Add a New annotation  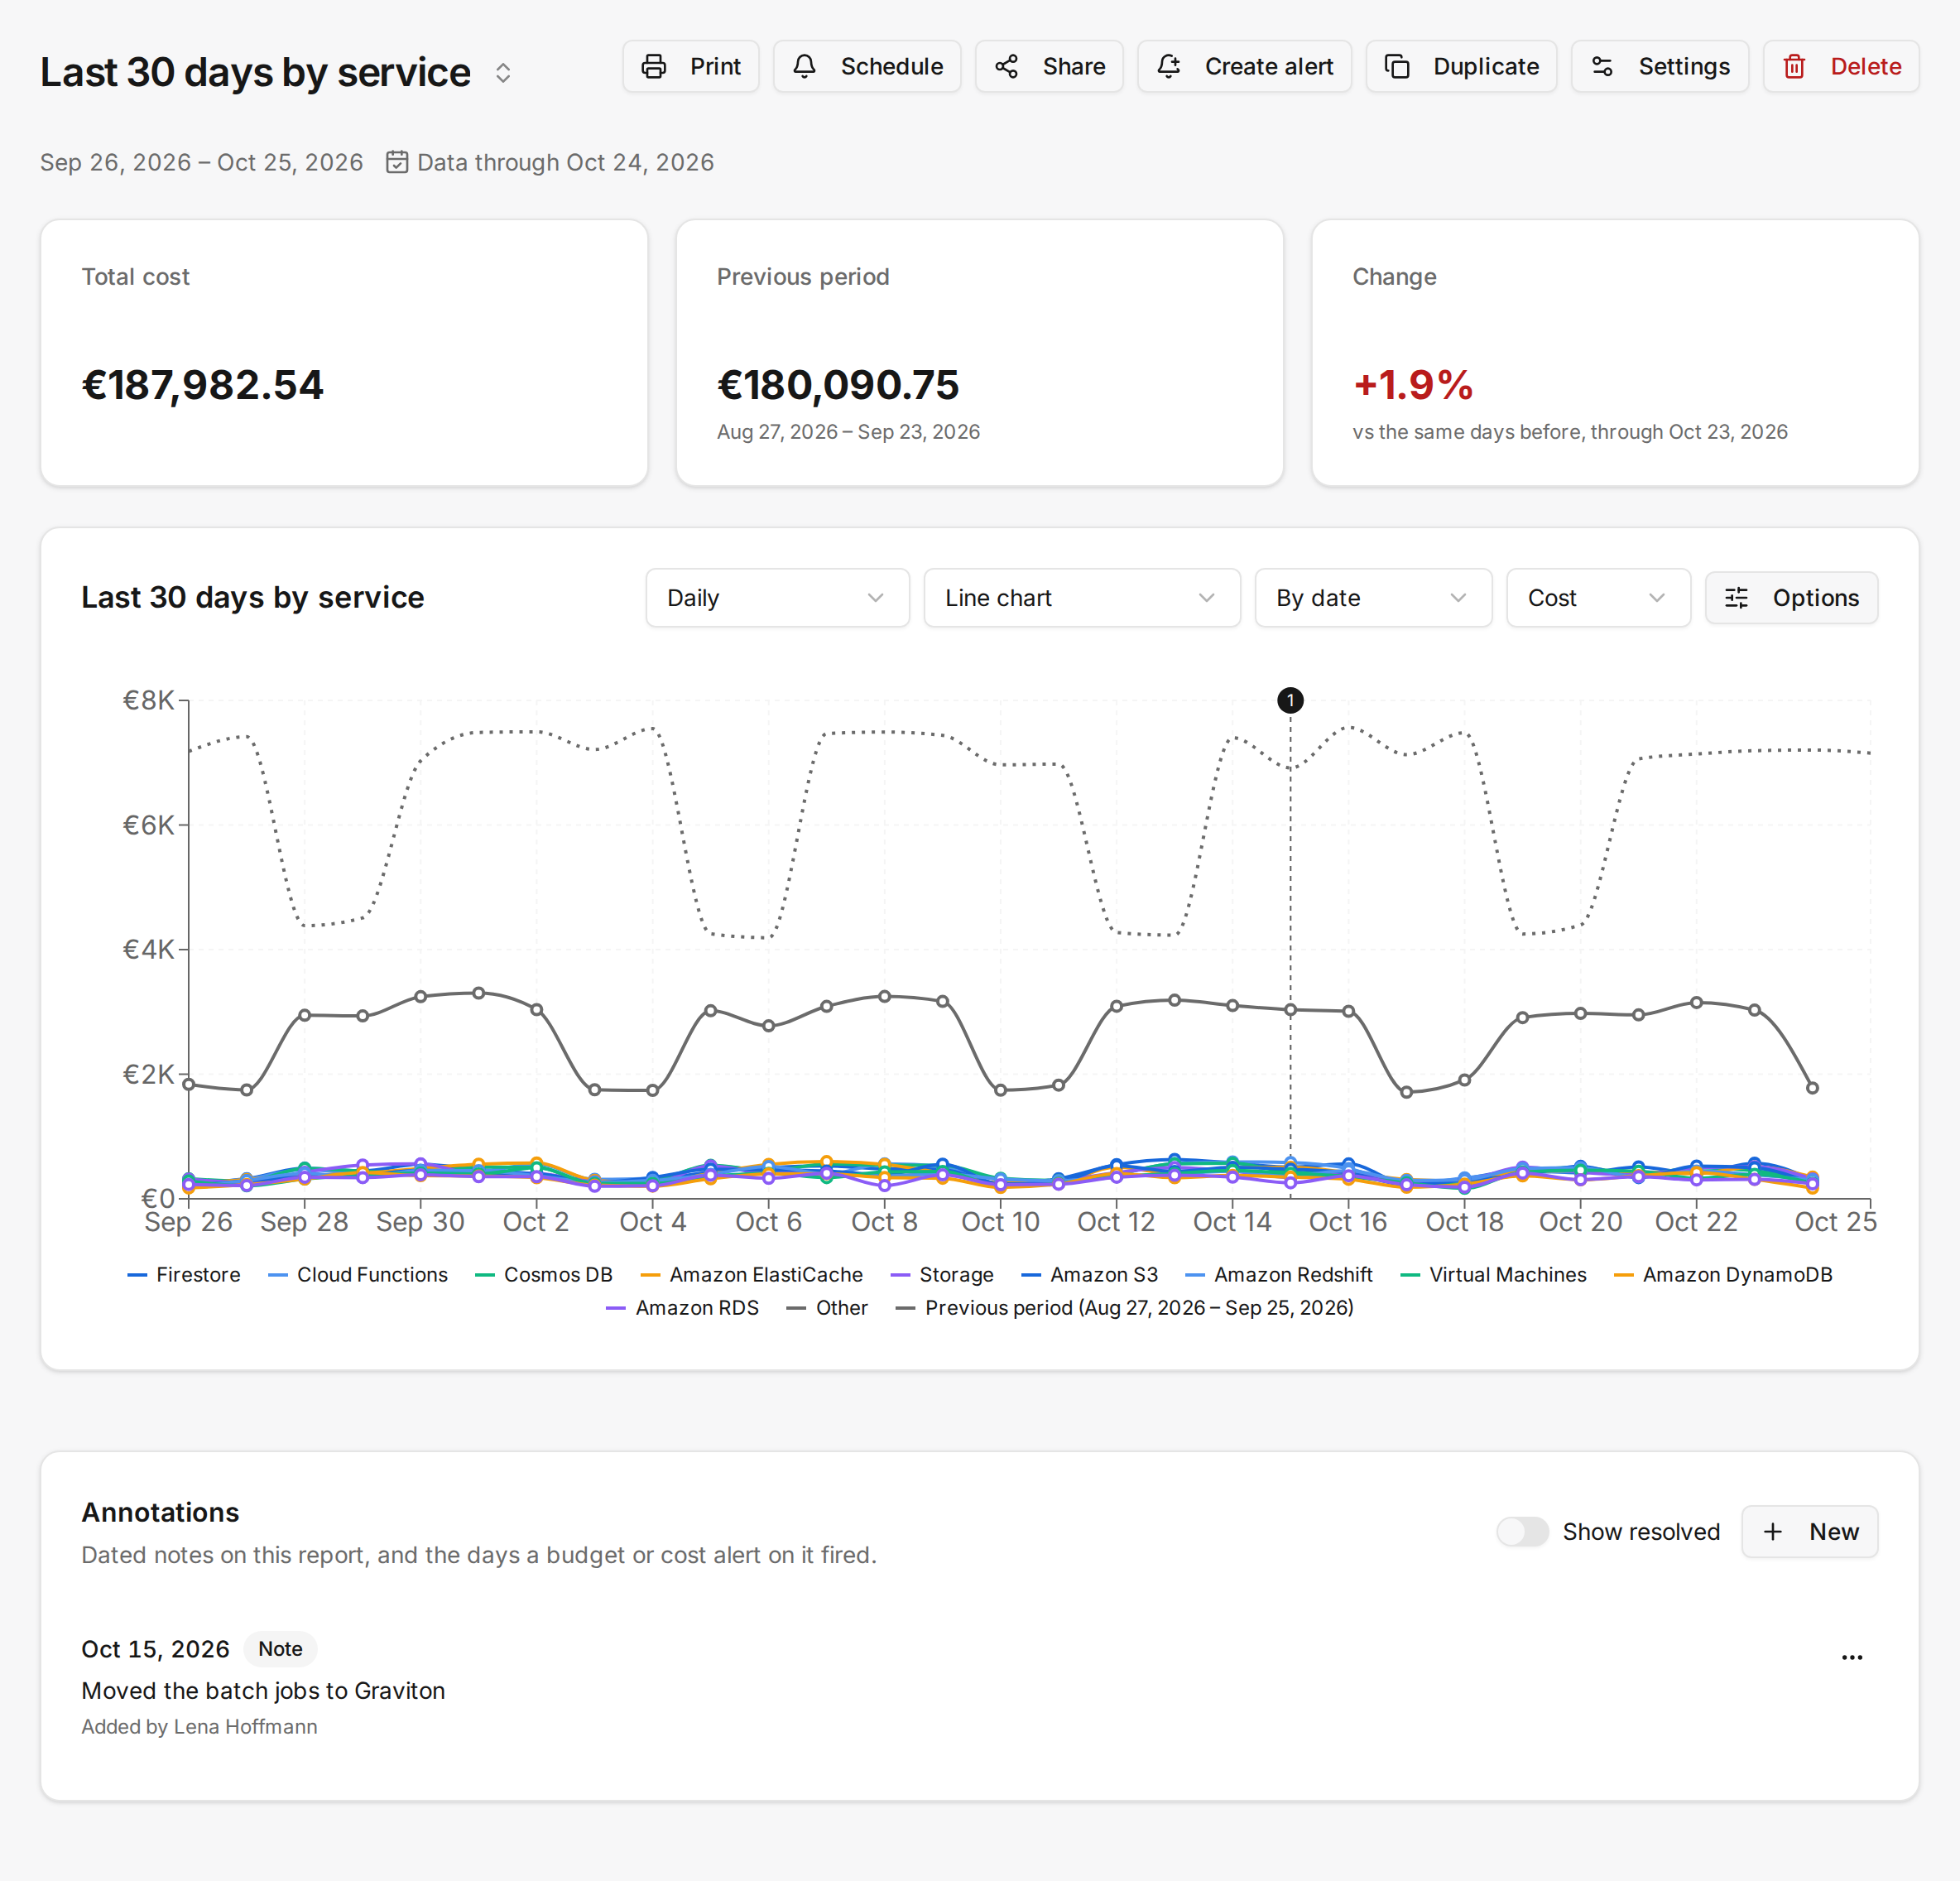point(1809,1531)
